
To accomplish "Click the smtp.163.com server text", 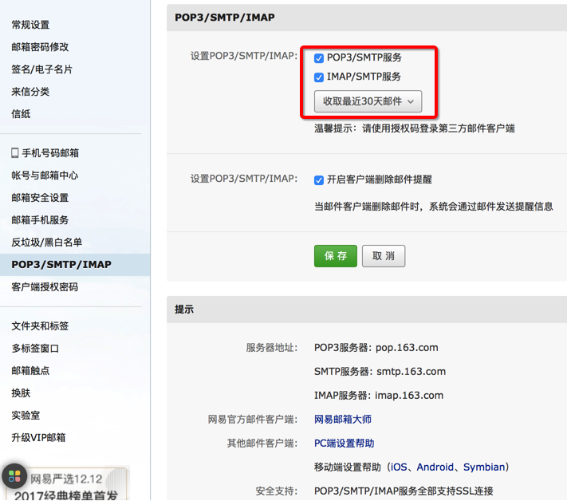I will 411,372.
